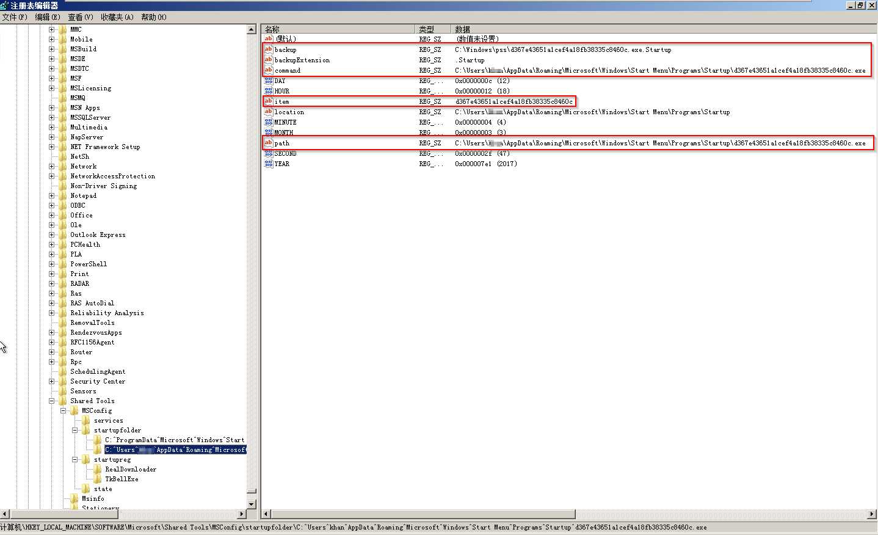Click the folder icon next to TkBellExe
This screenshot has height=535, width=878.
pos(98,479)
